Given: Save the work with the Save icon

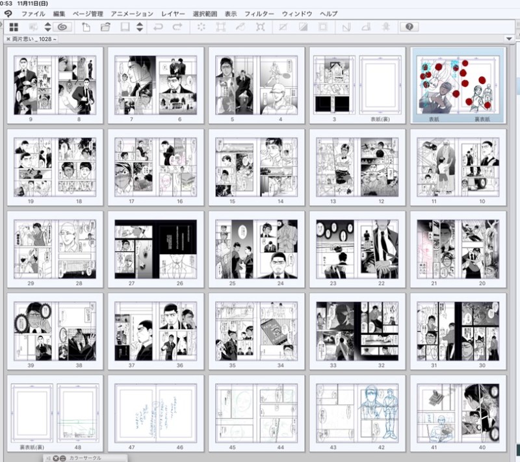Looking at the screenshot, I should [125, 27].
